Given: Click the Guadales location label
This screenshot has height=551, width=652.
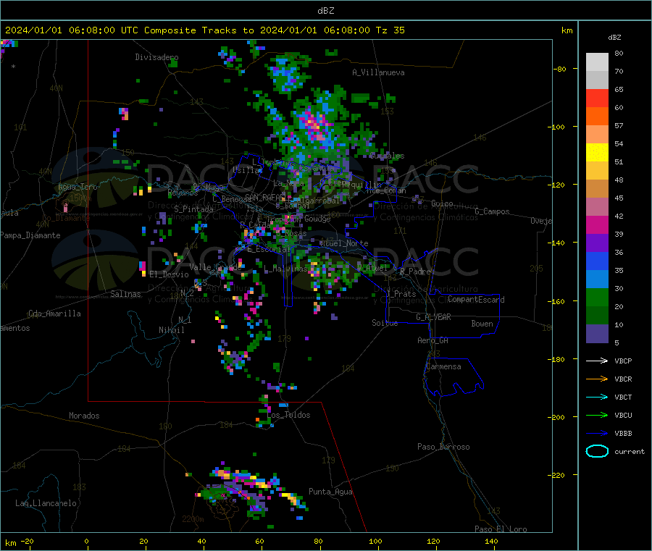Looking at the screenshot, I should point(387,156).
